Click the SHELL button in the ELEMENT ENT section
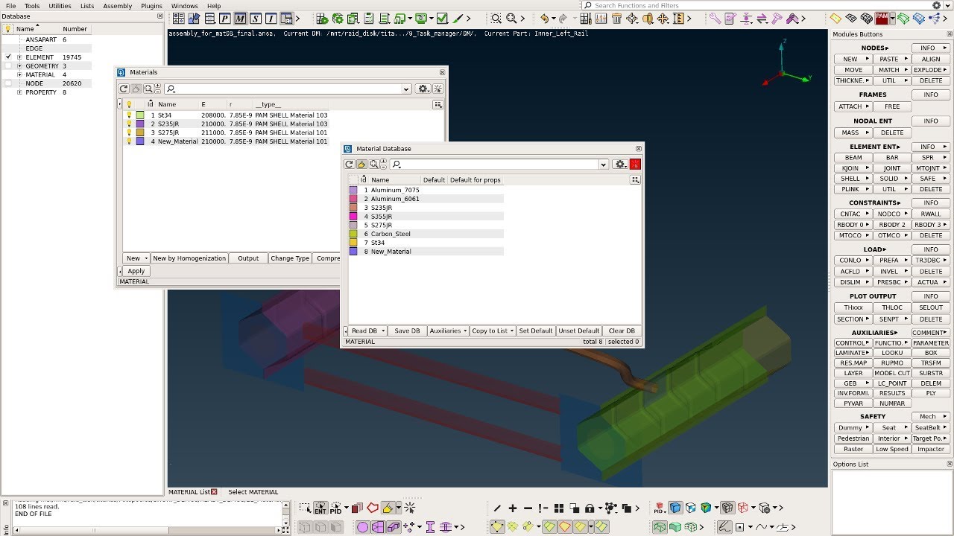The width and height of the screenshot is (954, 536). (x=850, y=179)
